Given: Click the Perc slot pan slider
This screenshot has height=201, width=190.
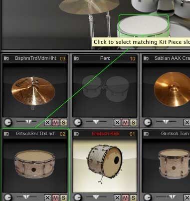Looking at the screenshot, I should (x=96, y=122).
